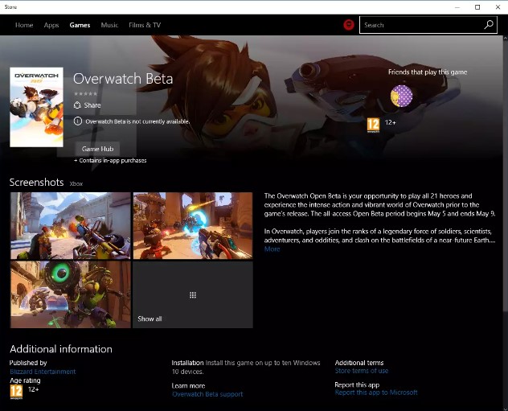This screenshot has height=411, width=508.
Task: Click the grid icon above Show all
Action: click(193, 295)
